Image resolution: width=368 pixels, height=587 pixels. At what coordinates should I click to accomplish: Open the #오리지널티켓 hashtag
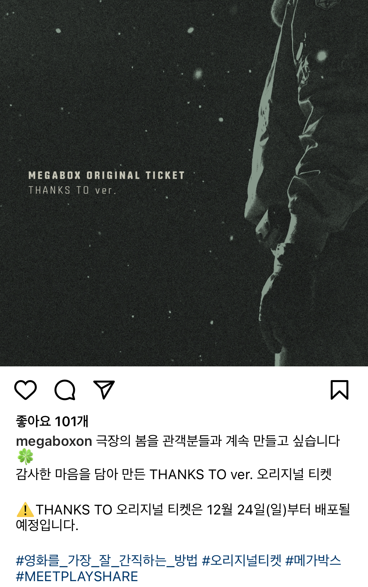242,561
